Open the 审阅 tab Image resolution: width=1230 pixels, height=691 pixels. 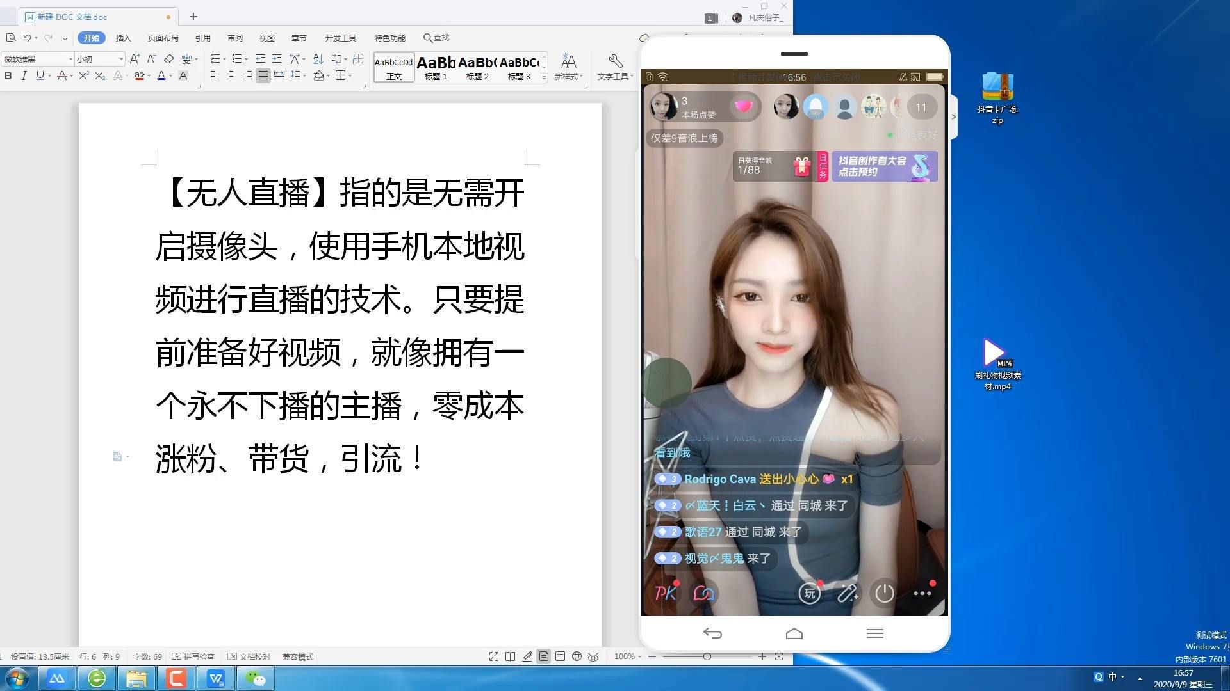(x=235, y=38)
